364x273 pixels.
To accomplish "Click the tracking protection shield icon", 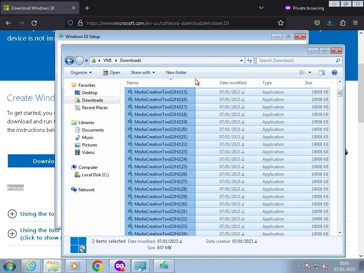I will tap(70, 23).
